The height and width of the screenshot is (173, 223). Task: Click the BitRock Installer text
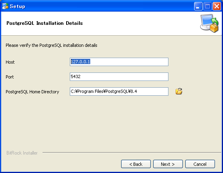click(22, 153)
